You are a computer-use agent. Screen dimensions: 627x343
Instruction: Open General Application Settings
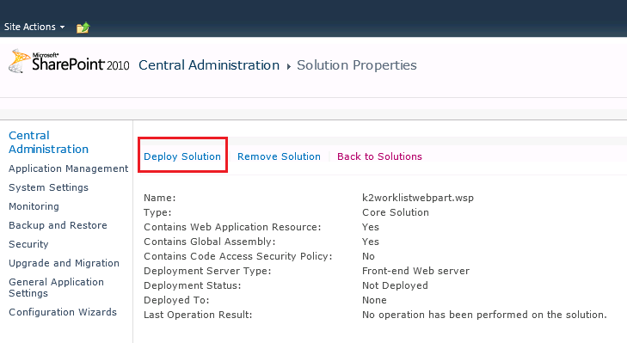point(57,287)
